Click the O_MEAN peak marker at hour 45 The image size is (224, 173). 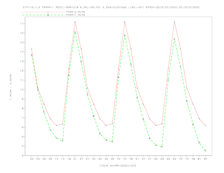[125, 22]
